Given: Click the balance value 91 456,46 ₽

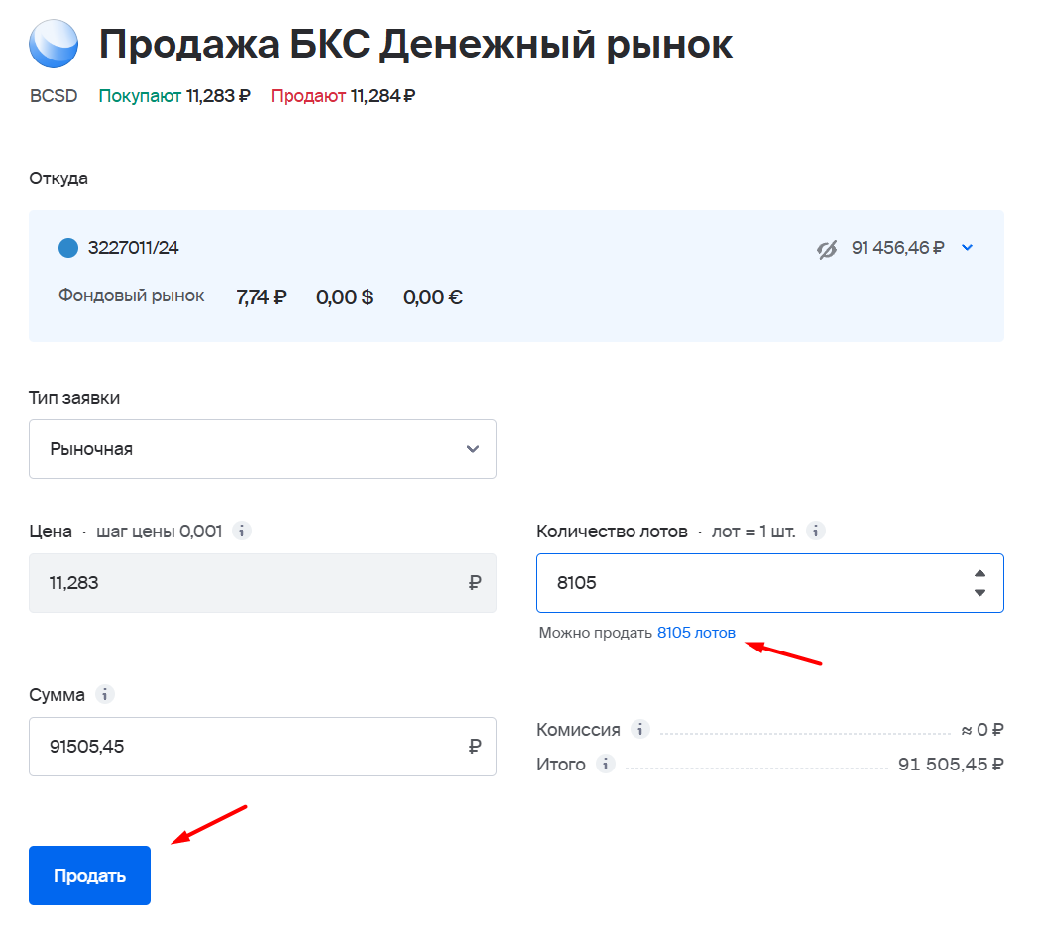Looking at the screenshot, I should (897, 248).
